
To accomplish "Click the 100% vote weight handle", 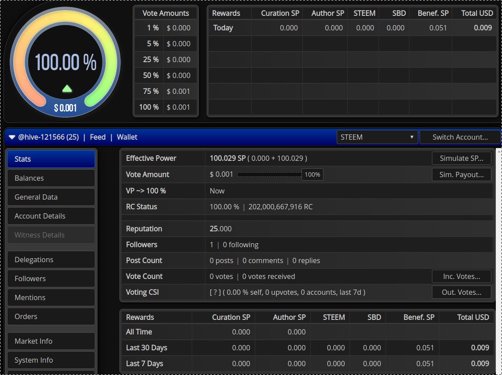I will (x=312, y=175).
